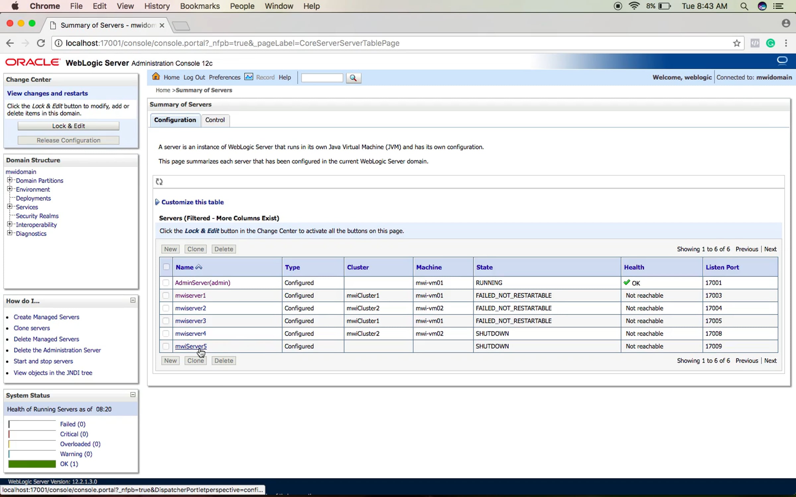Check the AdminServer(admin) row checkbox
Screen dimensions: 796x497
(166, 283)
